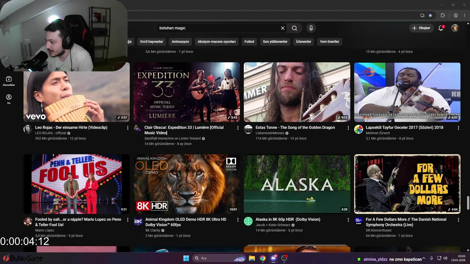Open Alaska in 8K 60p HDR title
470x264 pixels.
[288, 219]
